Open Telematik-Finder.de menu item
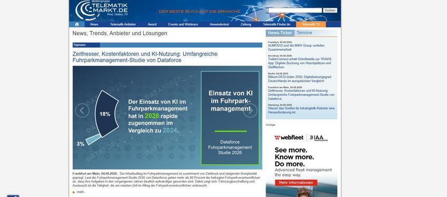The width and height of the screenshot is (447, 197). [x=276, y=25]
